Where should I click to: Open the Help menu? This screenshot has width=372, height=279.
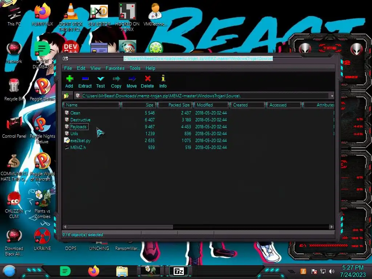[x=150, y=68]
